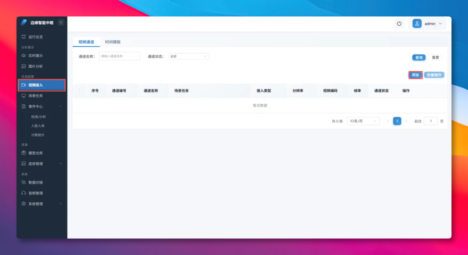Open 数据对接 link icon item

point(23,182)
